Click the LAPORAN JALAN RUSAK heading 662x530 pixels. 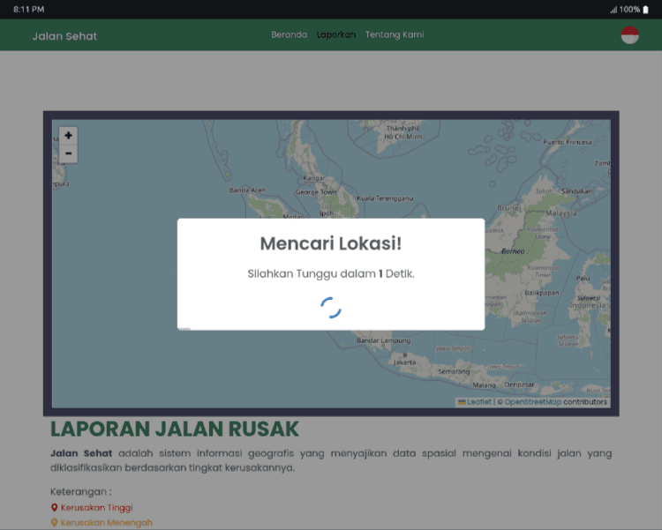pos(175,429)
